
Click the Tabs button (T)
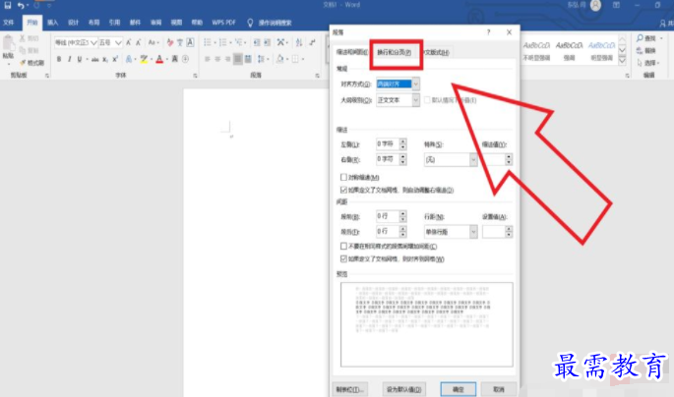[x=350, y=389]
